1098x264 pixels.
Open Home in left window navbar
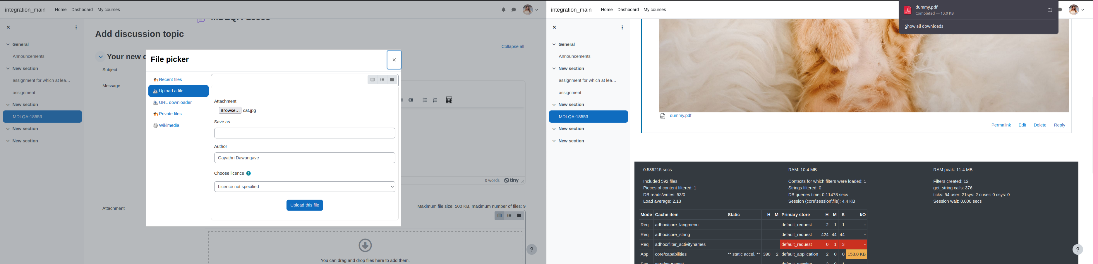(x=61, y=10)
